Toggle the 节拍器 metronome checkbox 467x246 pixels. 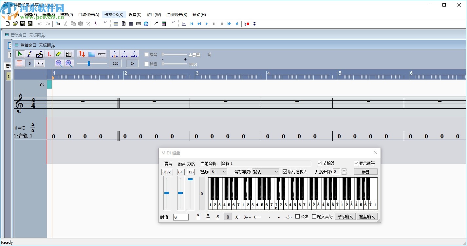point(320,163)
